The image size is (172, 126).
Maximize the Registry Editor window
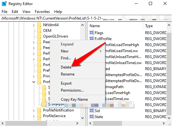tap(150, 3)
